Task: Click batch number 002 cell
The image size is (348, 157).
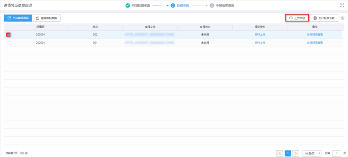Action: pos(95,34)
